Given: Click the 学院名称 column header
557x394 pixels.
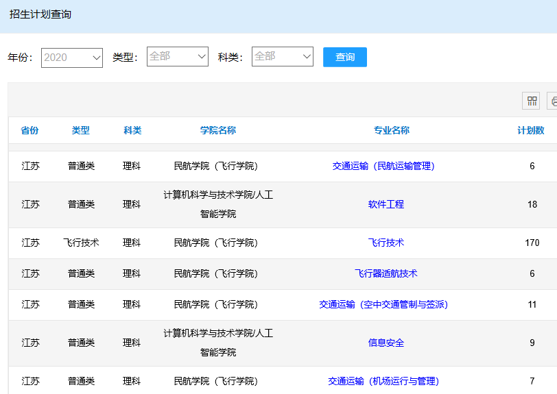Looking at the screenshot, I should click(x=217, y=130).
